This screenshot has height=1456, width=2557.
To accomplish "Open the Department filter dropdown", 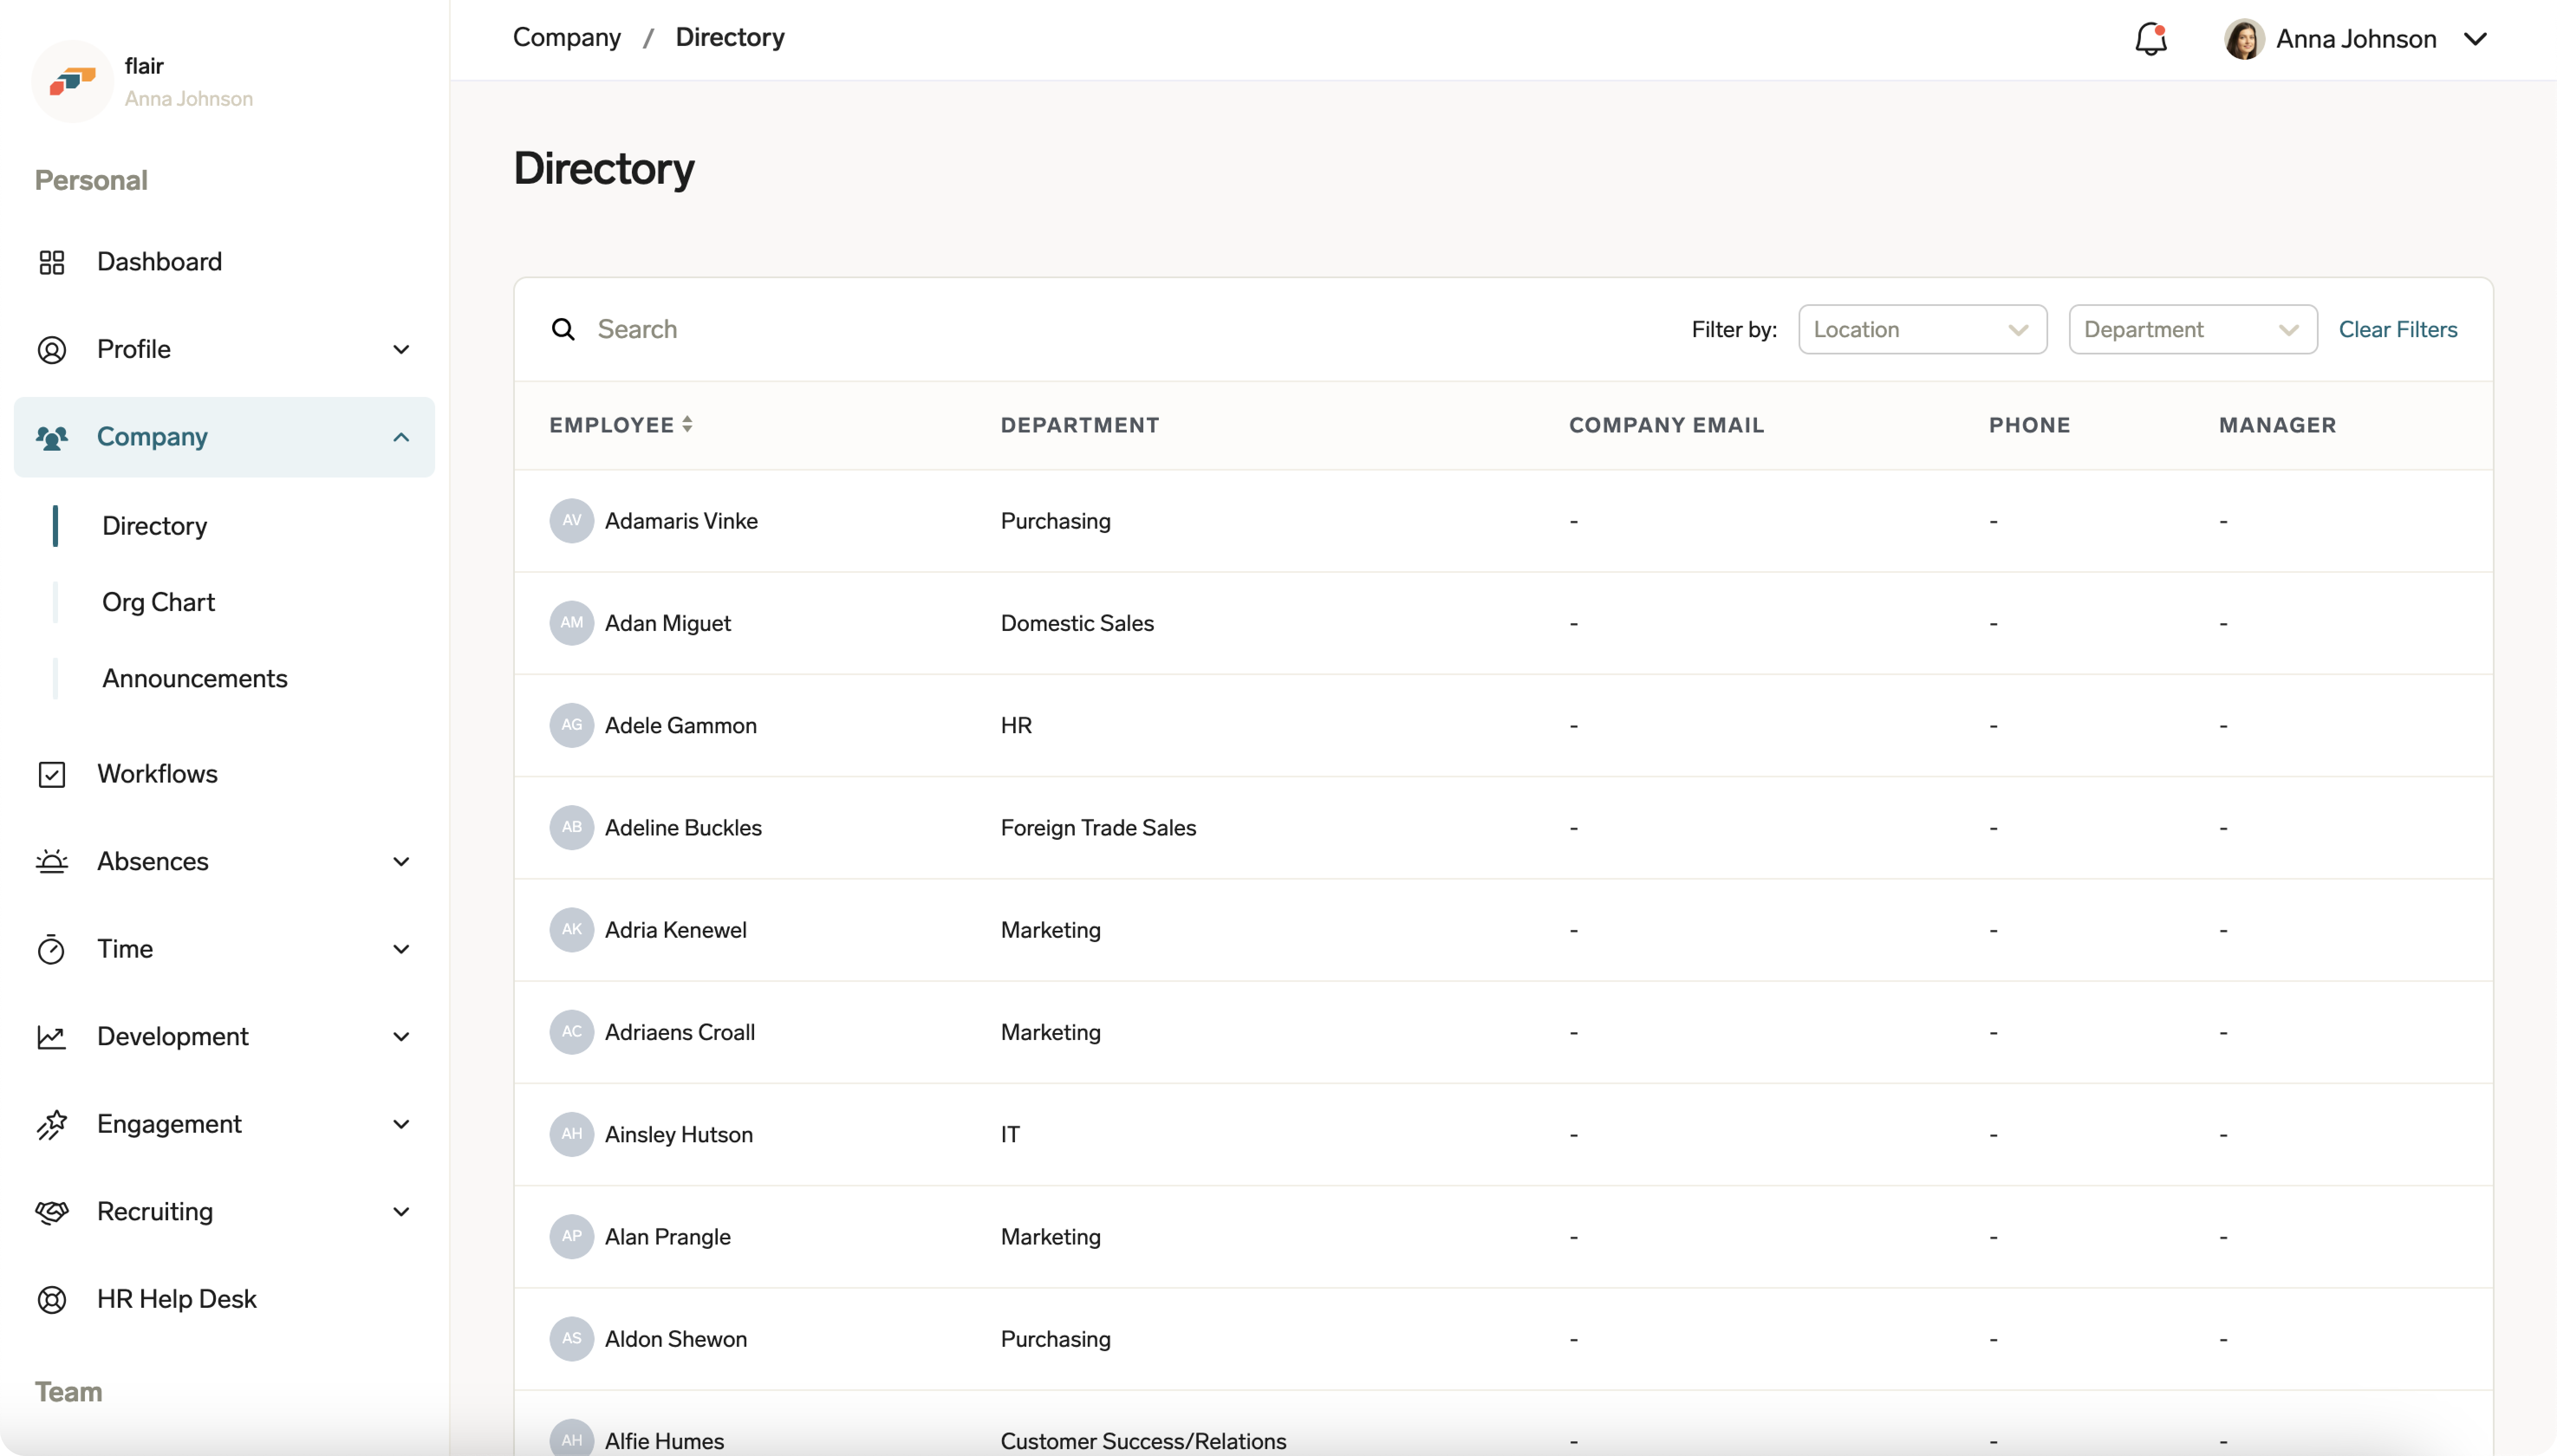I will (x=2192, y=329).
